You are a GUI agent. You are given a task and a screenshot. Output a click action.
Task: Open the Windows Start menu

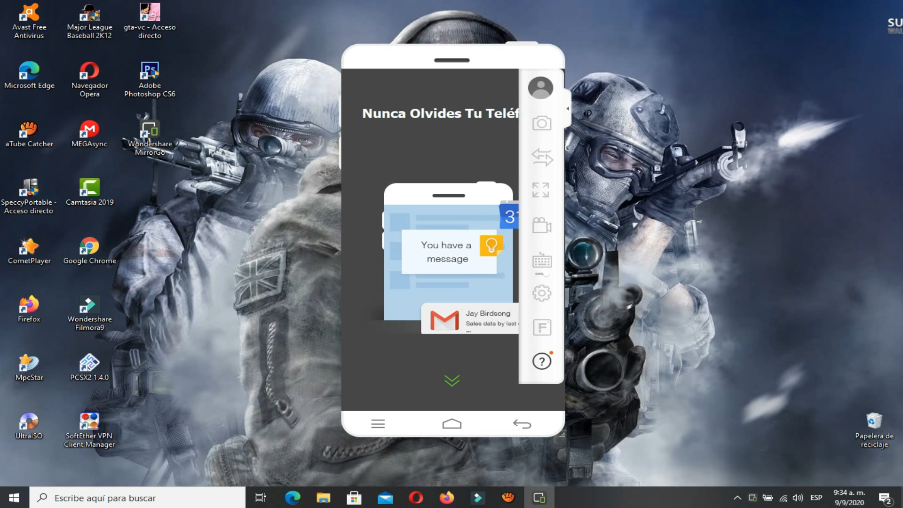point(13,498)
